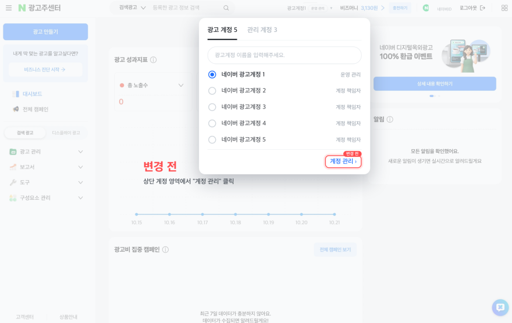
Task: Click the info icon beside 알림
Action: click(390, 119)
